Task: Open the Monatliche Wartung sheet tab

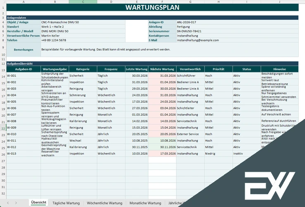Action: click(x=145, y=203)
